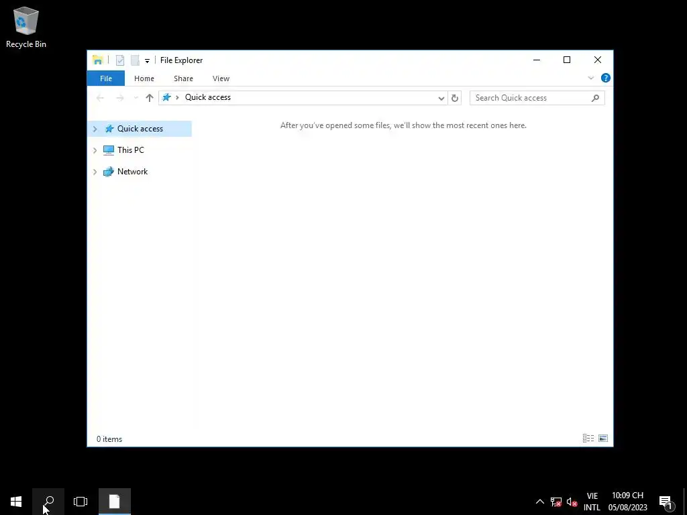Click the breadcrumb chevron before Quick access
This screenshot has width=687, height=515.
pyautogui.click(x=177, y=97)
